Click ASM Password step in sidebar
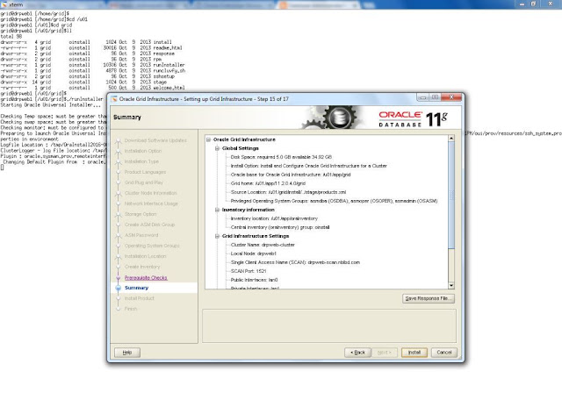Image resolution: width=562 pixels, height=400 pixels. (x=141, y=235)
